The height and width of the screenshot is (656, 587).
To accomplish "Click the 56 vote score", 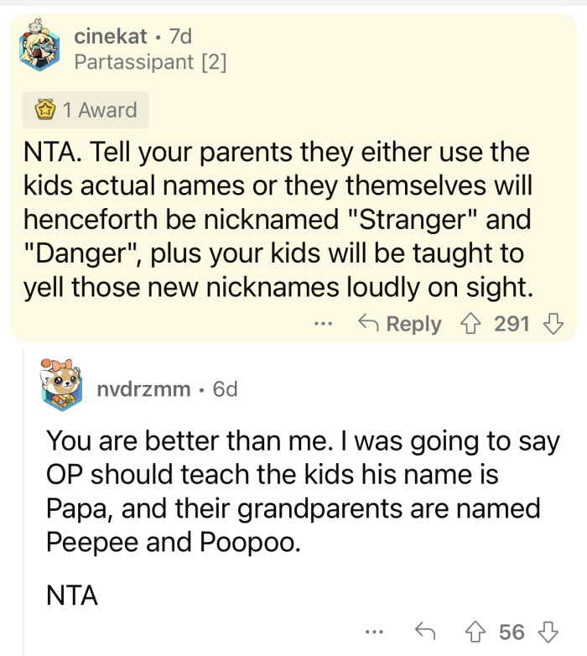I will pyautogui.click(x=511, y=632).
